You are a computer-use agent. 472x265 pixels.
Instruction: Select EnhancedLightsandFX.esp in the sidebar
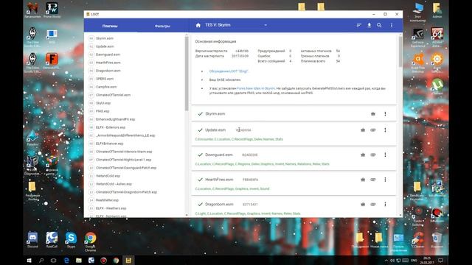click(x=116, y=119)
